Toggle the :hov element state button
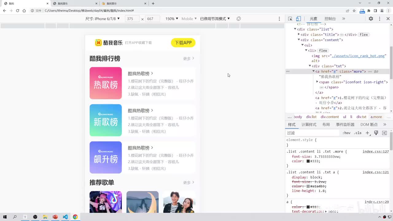The image size is (393, 221). (x=346, y=133)
